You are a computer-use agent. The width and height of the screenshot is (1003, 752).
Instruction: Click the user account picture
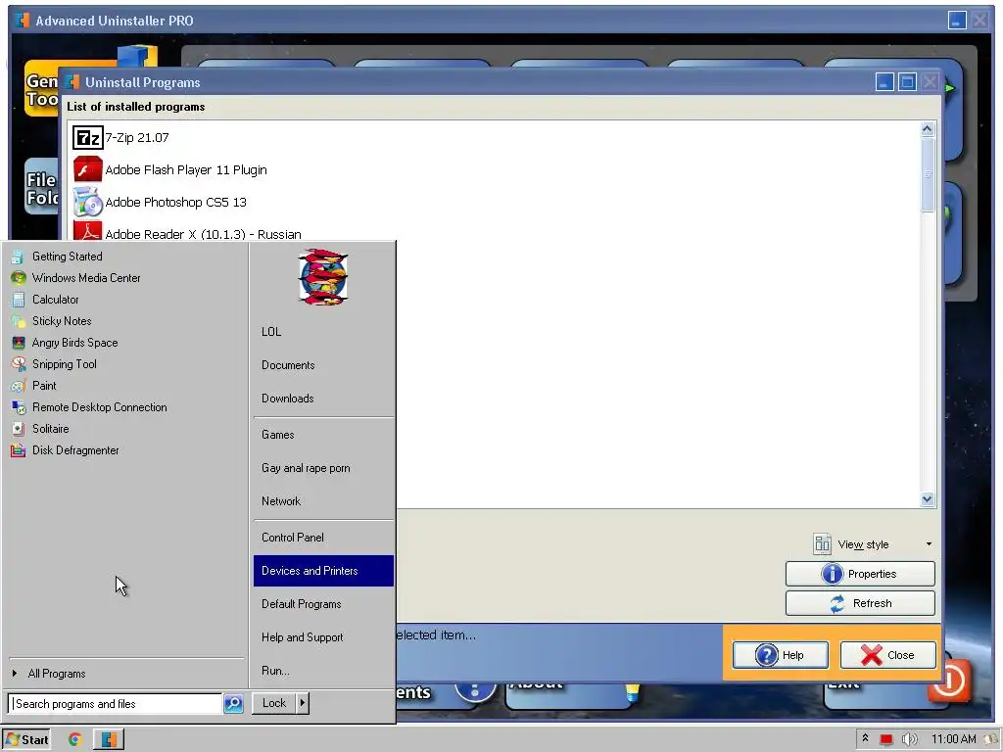323,277
